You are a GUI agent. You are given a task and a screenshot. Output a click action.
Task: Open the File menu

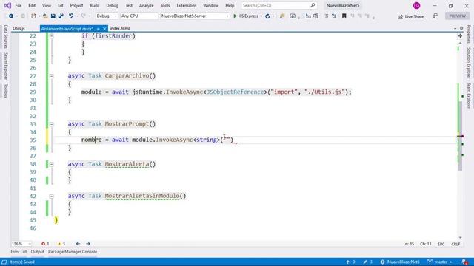[x=18, y=5]
